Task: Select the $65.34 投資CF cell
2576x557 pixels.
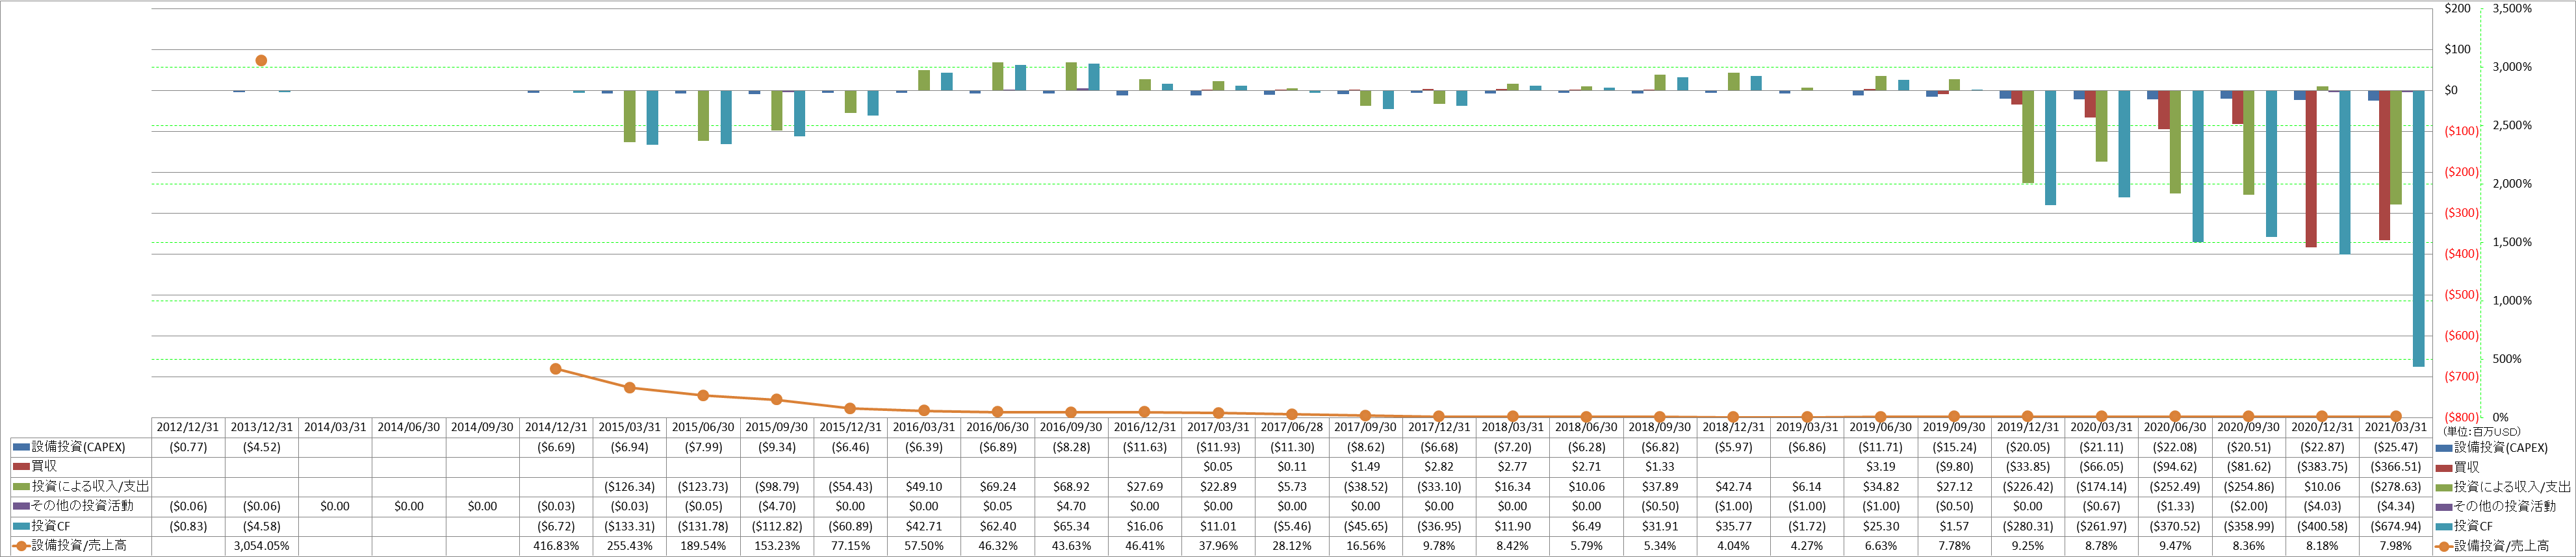Action: pyautogui.click(x=1072, y=526)
